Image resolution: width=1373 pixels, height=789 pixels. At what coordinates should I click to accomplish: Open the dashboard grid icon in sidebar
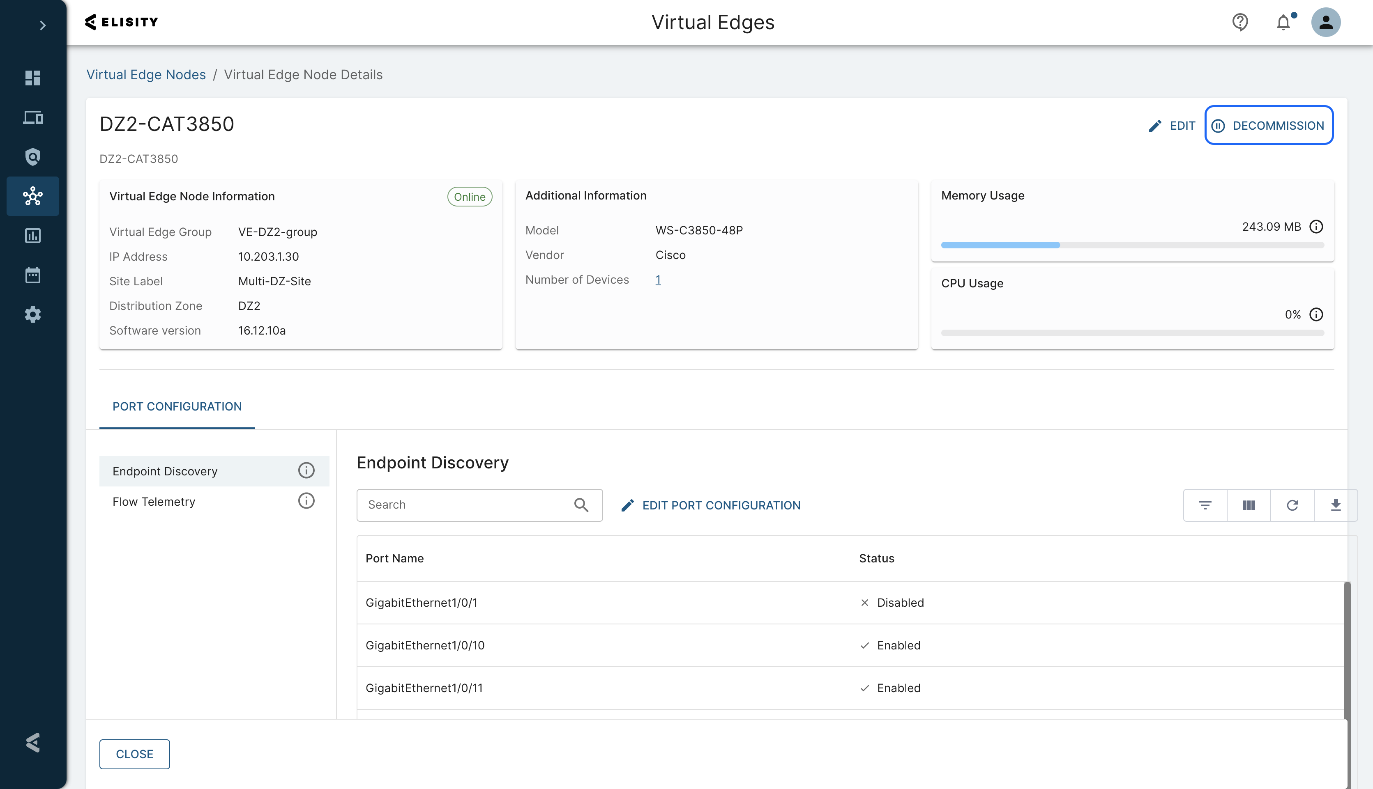pyautogui.click(x=32, y=78)
